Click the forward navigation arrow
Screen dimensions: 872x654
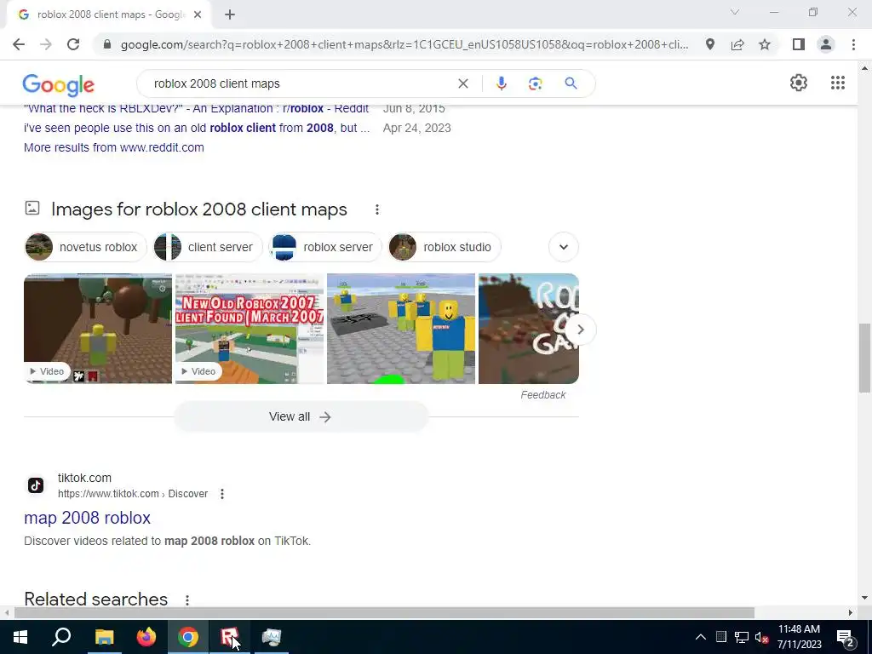(46, 44)
